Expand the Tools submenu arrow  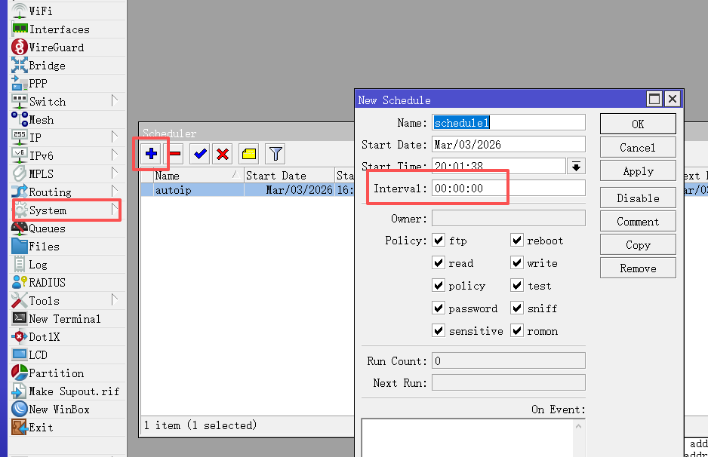pyautogui.click(x=115, y=300)
